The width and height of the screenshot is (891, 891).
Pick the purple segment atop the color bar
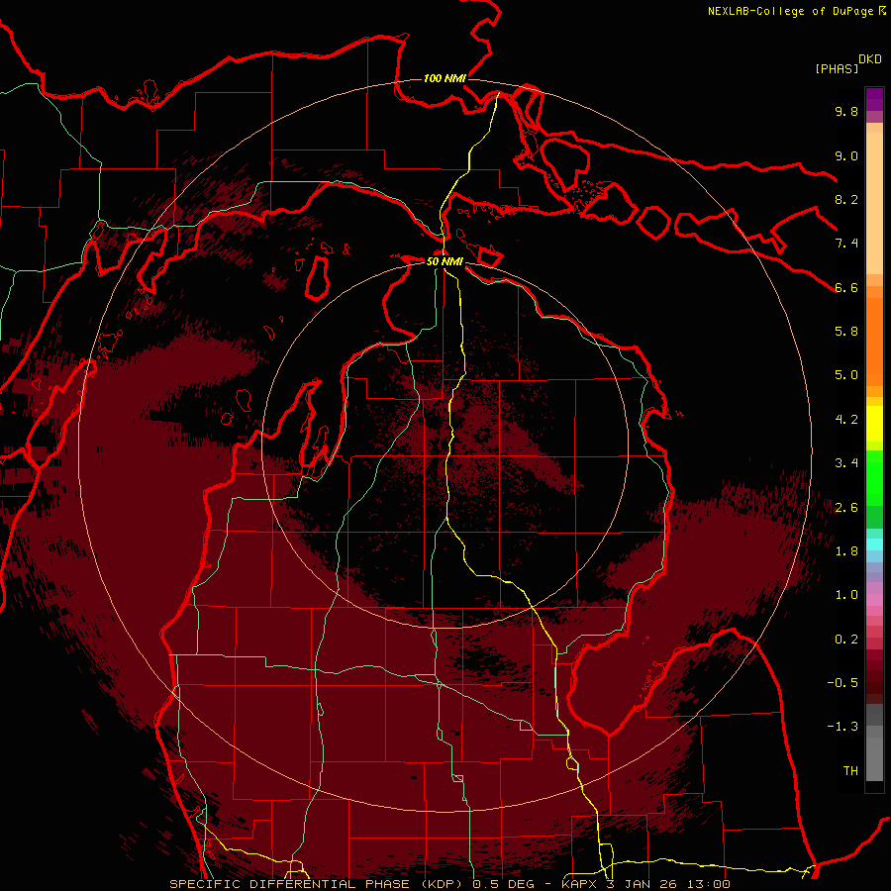click(x=874, y=99)
